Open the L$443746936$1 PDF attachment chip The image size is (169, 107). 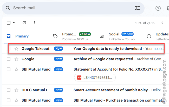tap(95, 78)
